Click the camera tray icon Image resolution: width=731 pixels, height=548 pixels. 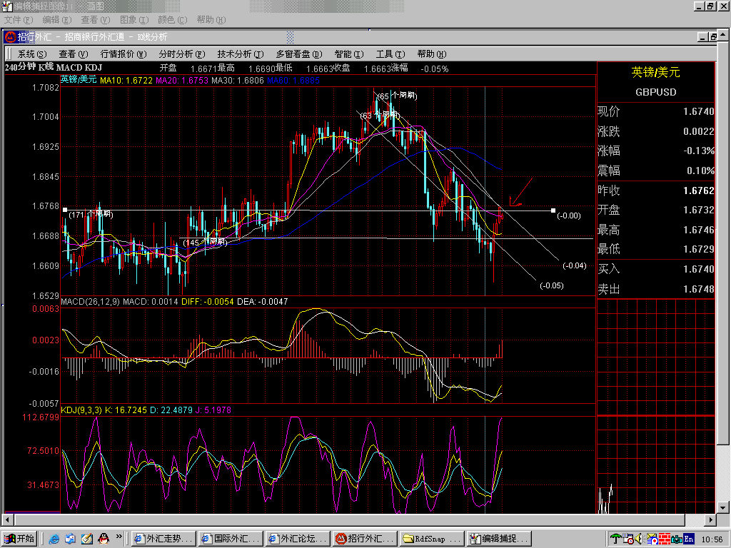tap(677, 539)
